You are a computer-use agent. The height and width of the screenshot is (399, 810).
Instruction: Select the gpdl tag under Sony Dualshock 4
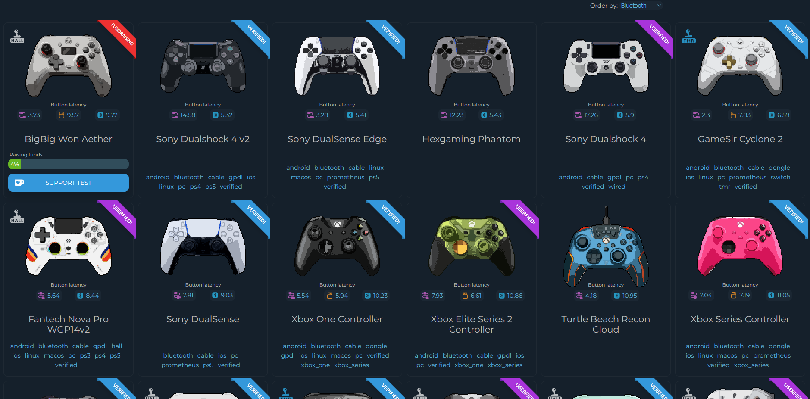click(614, 177)
